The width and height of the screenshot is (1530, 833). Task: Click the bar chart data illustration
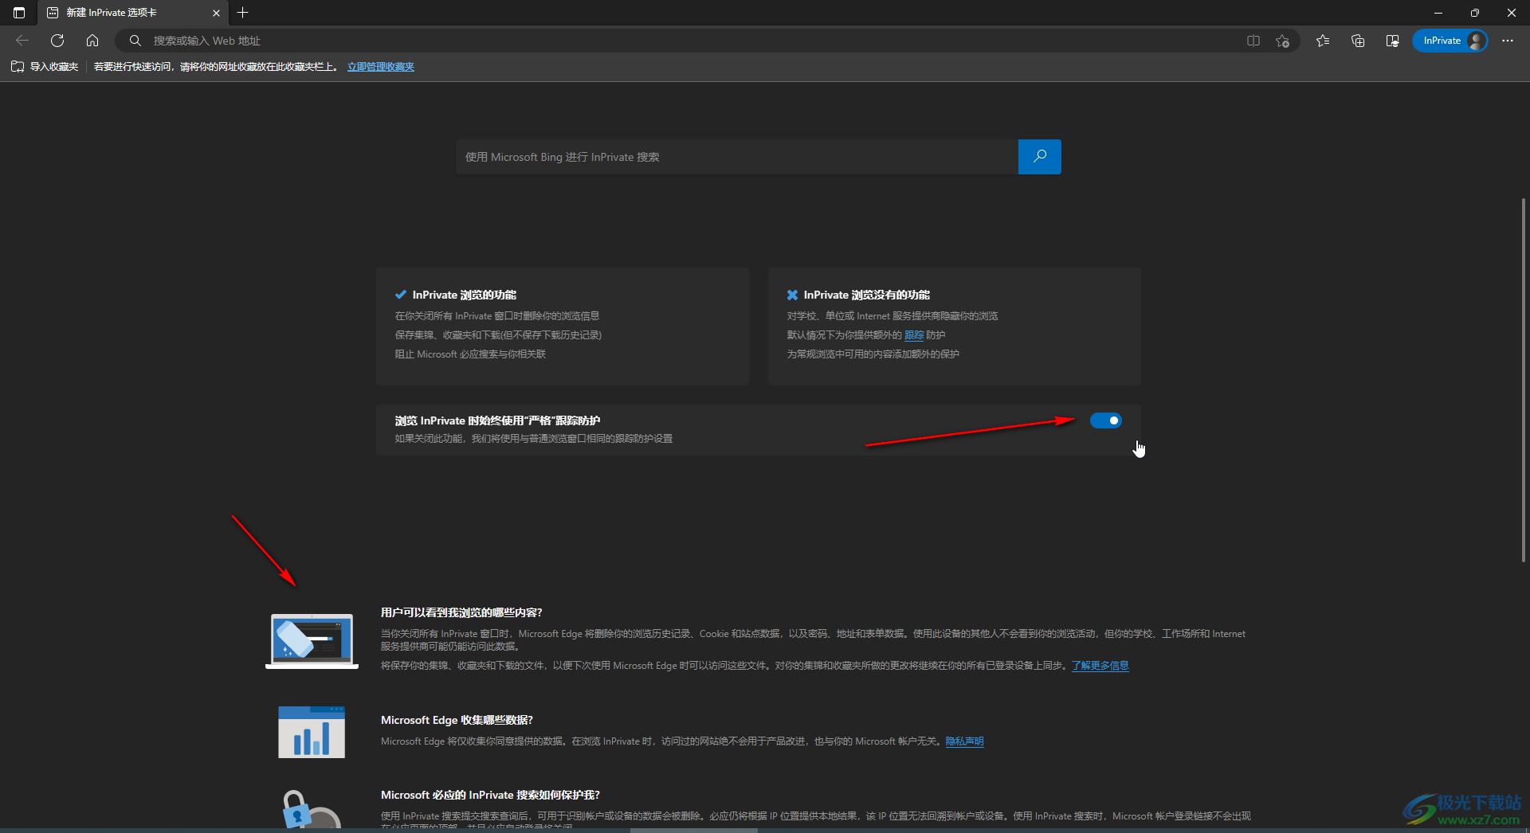312,732
